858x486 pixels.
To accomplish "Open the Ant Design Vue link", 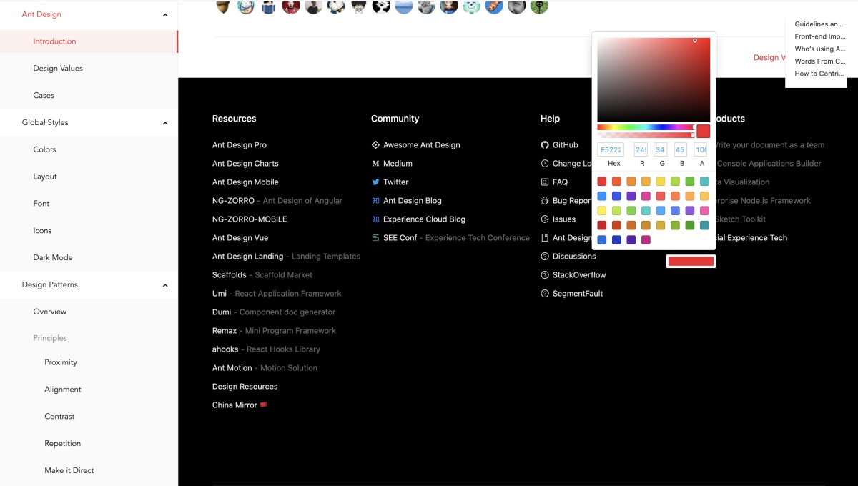I will (x=240, y=238).
